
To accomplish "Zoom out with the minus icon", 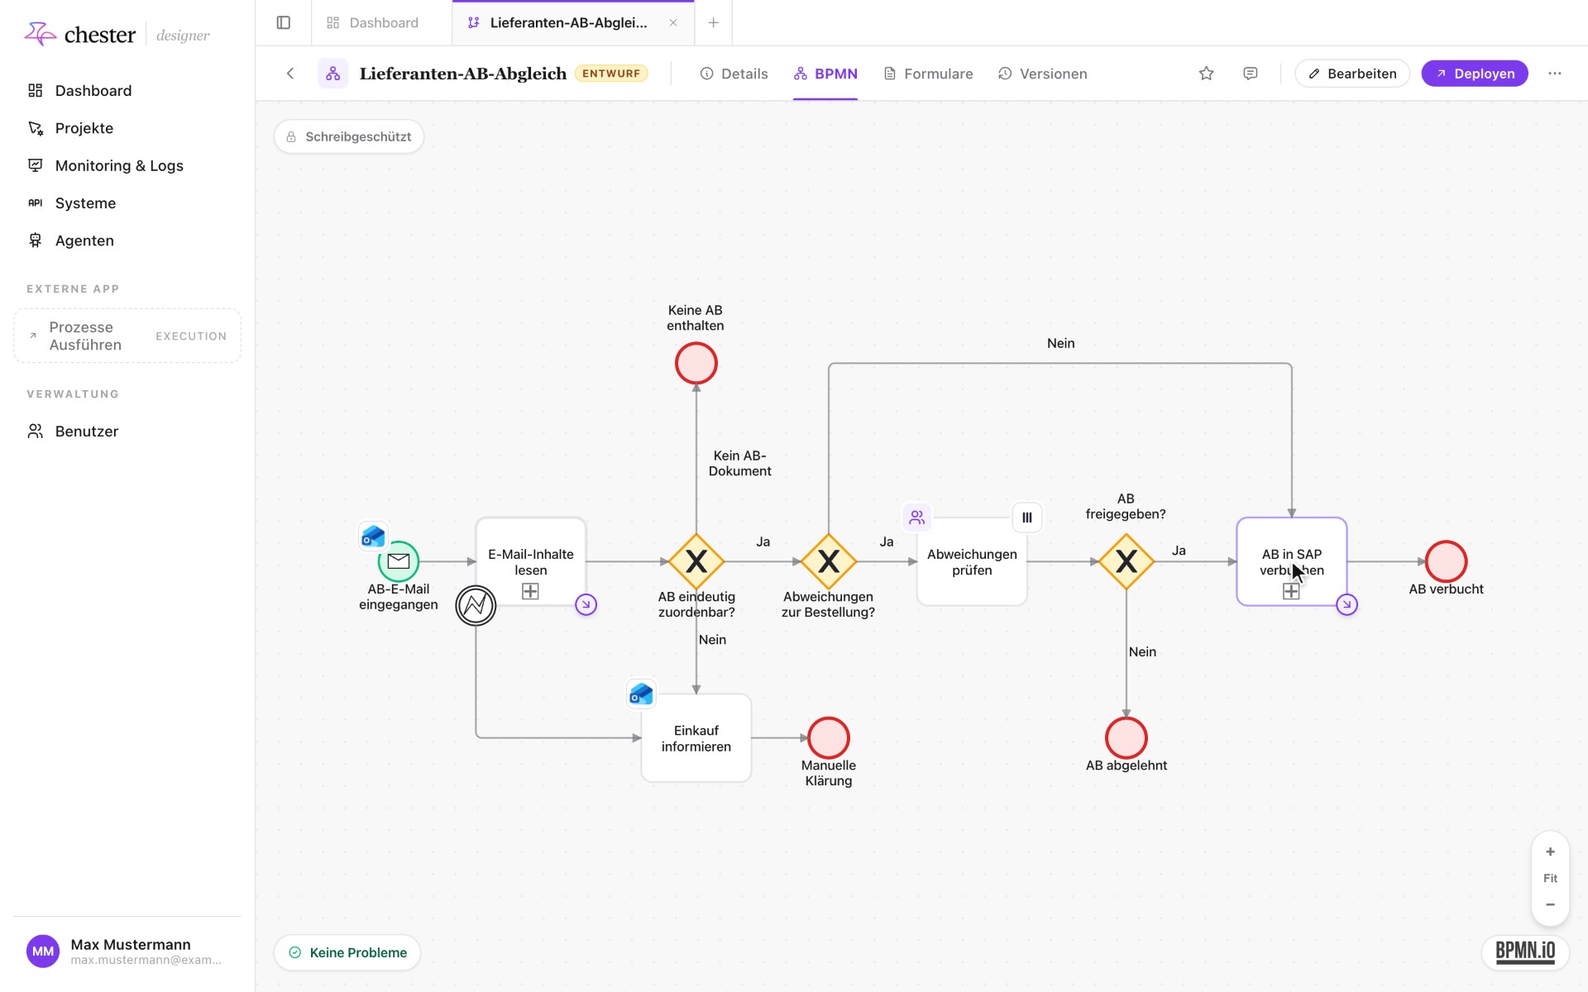I will tap(1550, 904).
